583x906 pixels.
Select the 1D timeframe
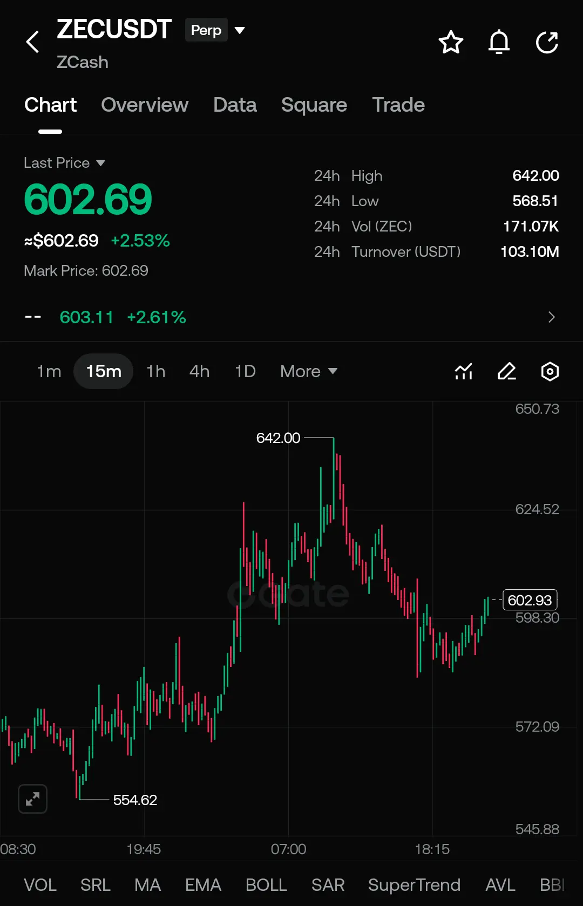click(245, 371)
